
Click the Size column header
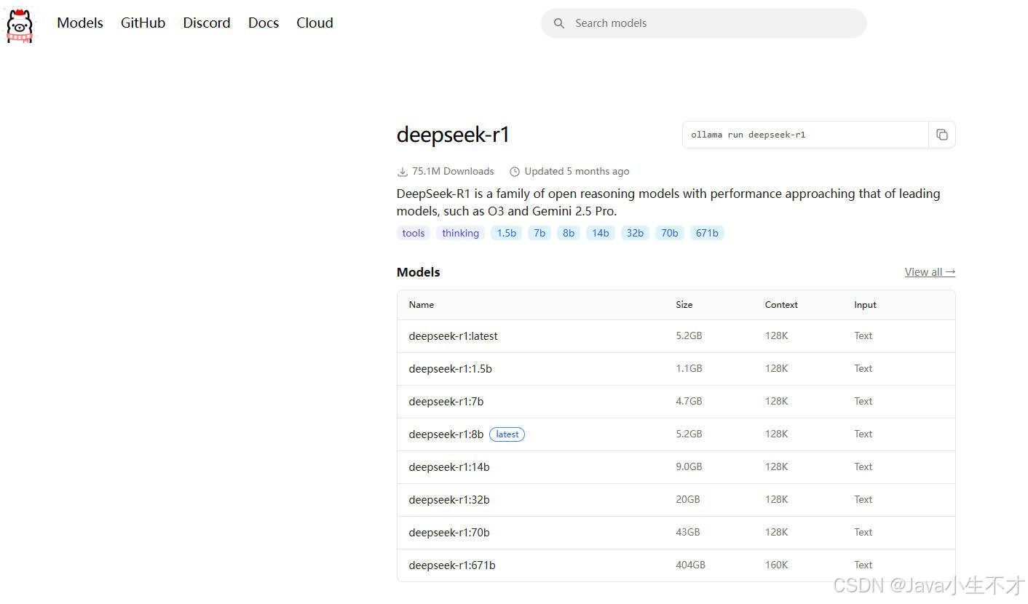pyautogui.click(x=684, y=305)
